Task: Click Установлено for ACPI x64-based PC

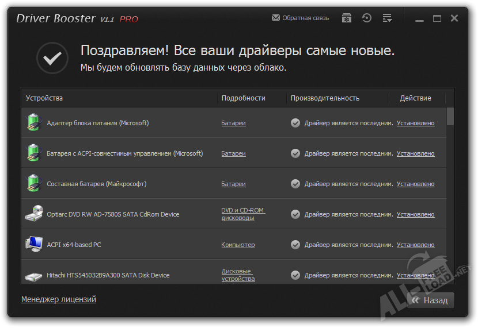Action: [x=415, y=245]
